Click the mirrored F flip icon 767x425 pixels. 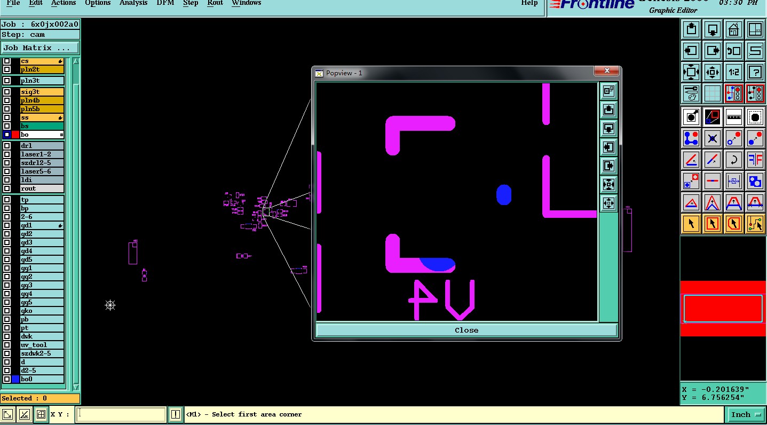(755, 160)
